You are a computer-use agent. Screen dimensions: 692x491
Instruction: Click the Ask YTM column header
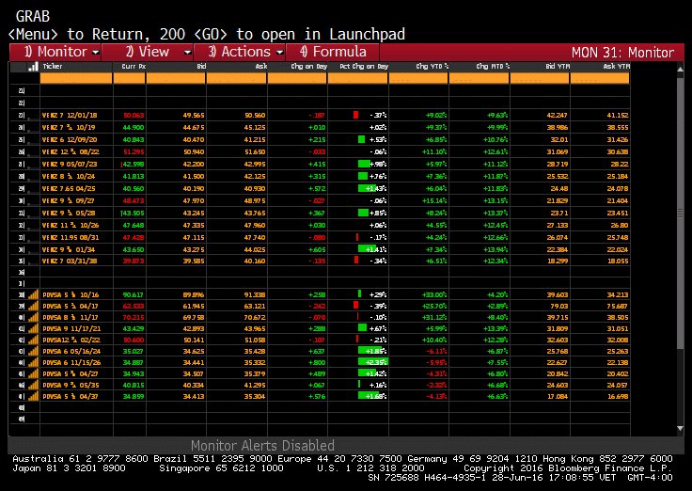tap(616, 66)
